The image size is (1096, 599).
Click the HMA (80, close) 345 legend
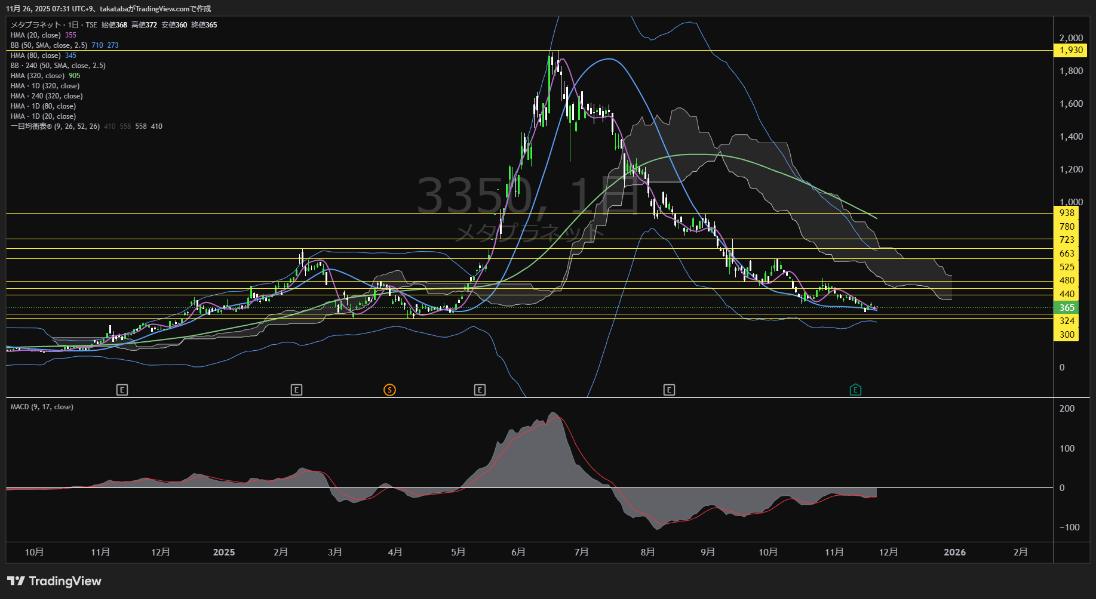coord(36,55)
